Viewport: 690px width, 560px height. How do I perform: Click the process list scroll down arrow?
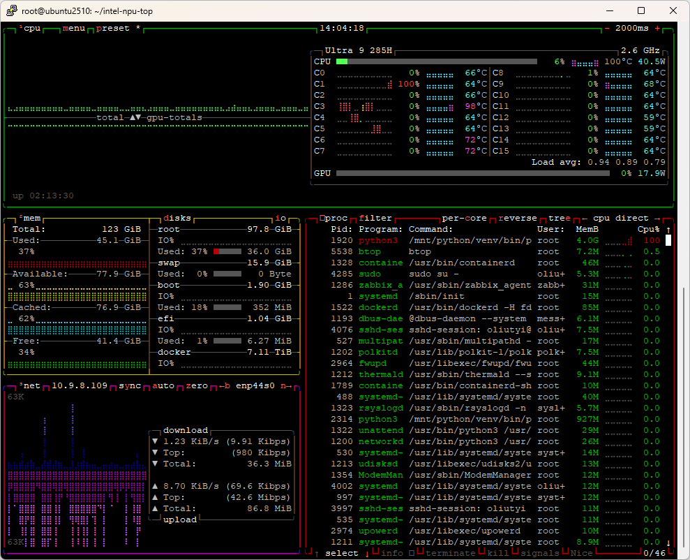668,543
